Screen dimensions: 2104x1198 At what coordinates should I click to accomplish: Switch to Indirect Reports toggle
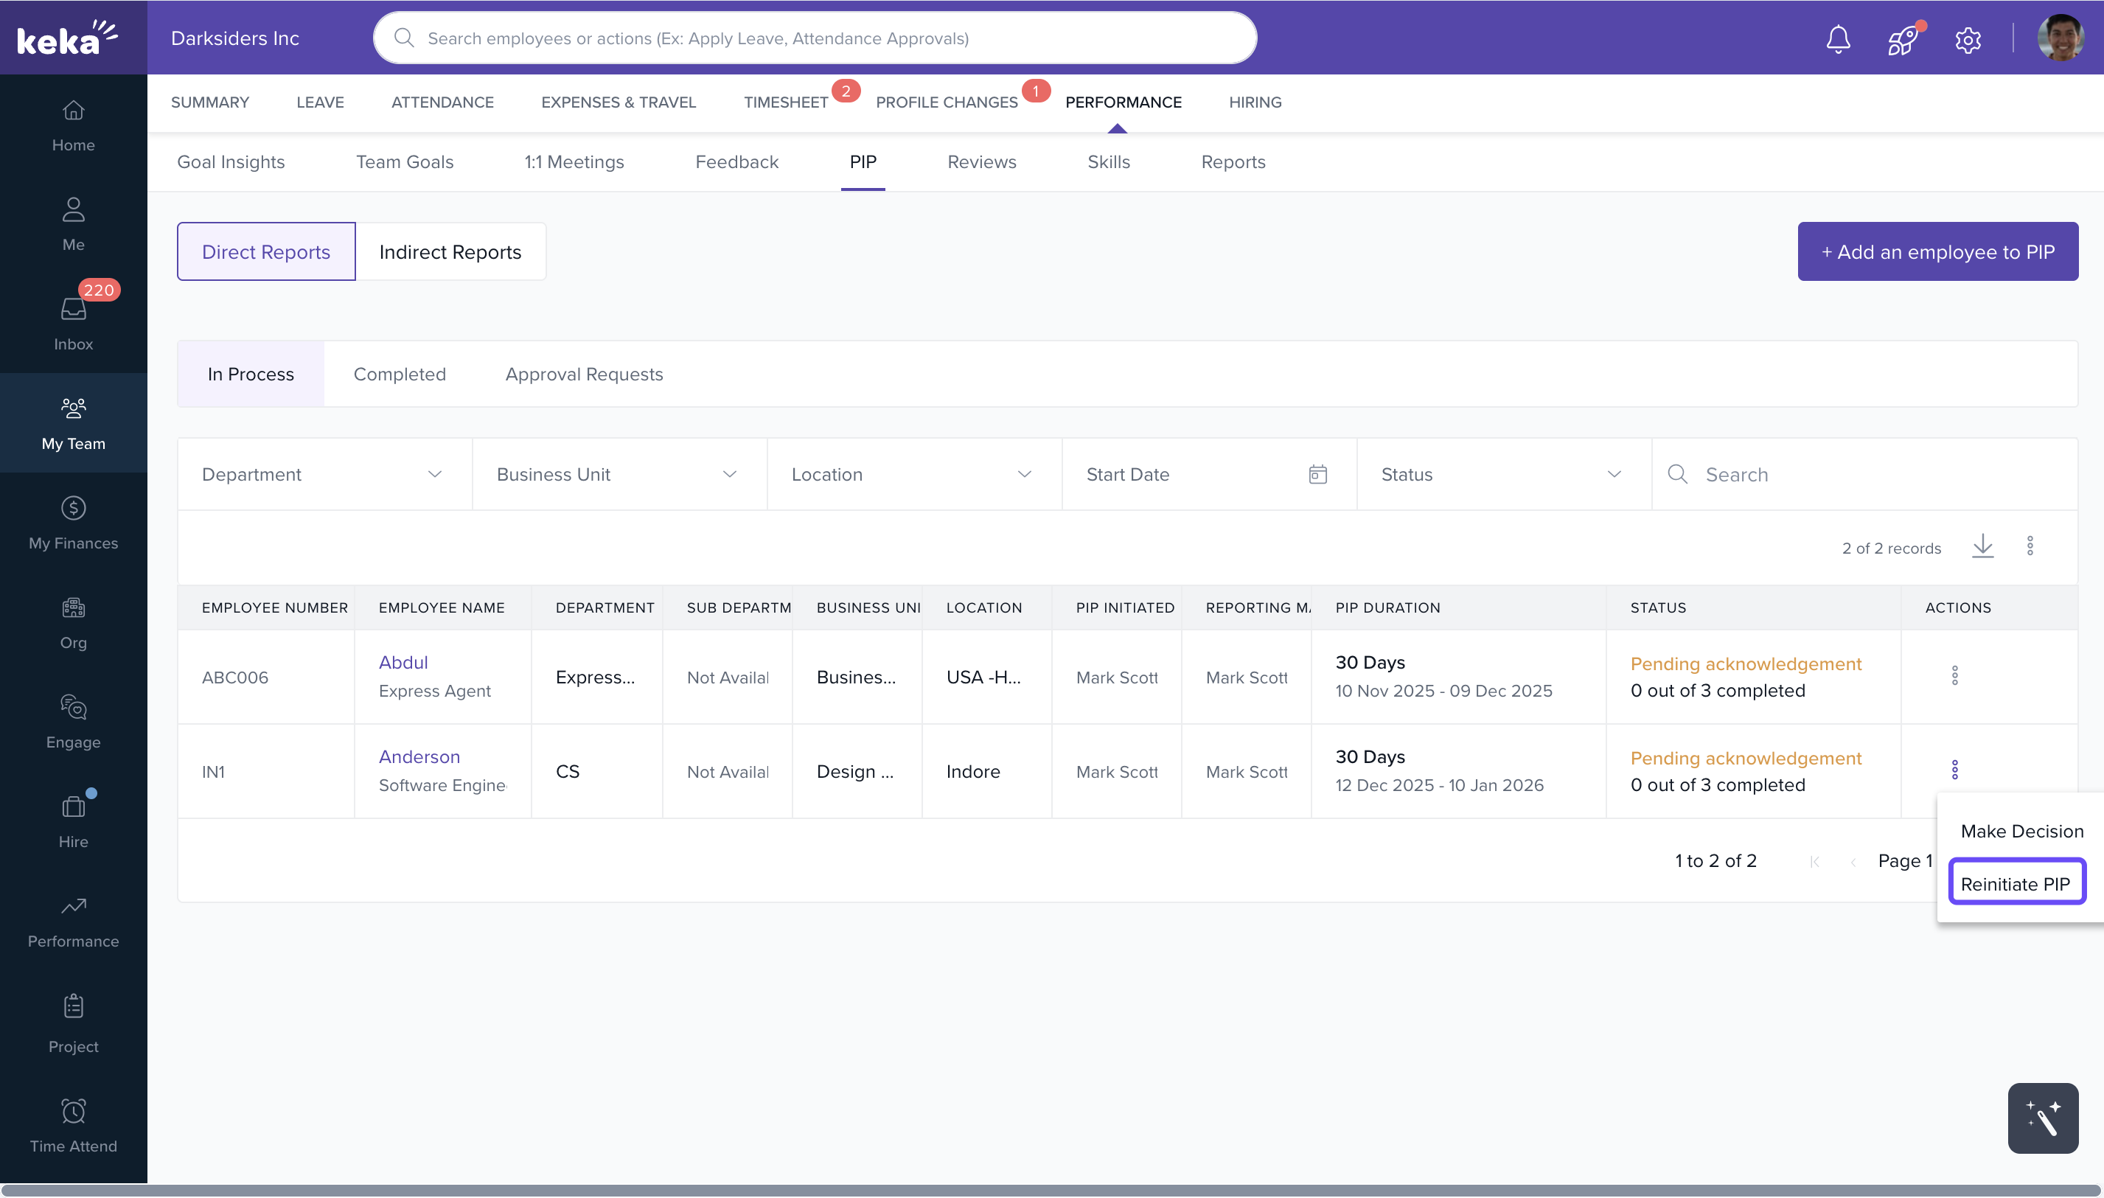click(450, 252)
